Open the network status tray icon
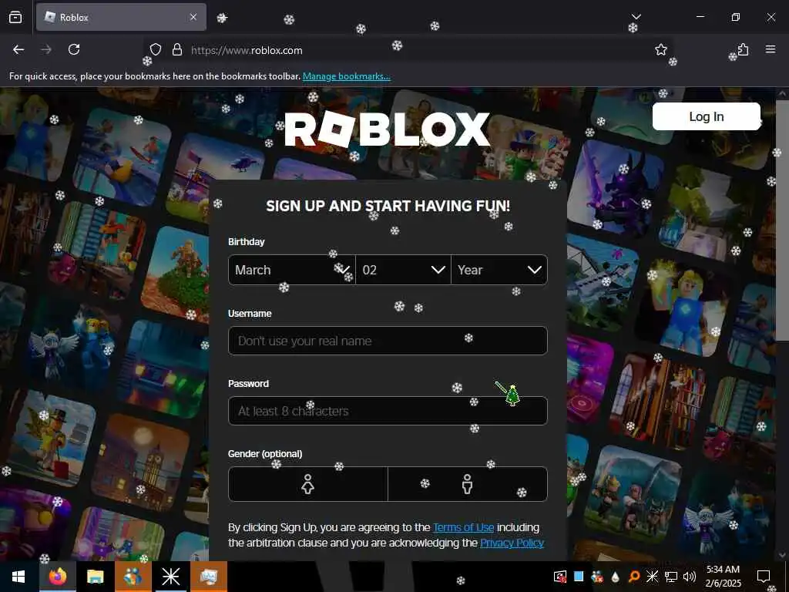 (x=671, y=577)
